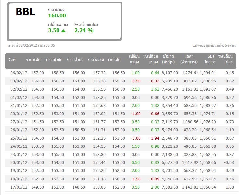Click the ราคาเฉลี่ย column header
The height and width of the screenshot is (195, 243).
[96, 60]
